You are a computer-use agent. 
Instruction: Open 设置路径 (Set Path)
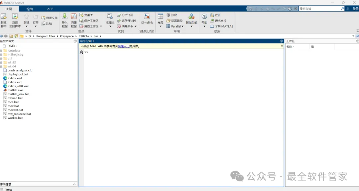click(175, 21)
